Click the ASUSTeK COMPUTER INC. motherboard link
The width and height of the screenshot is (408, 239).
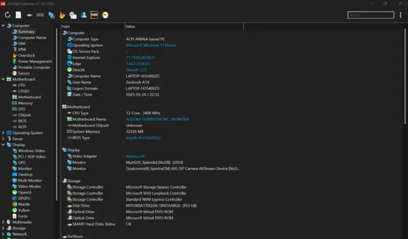[158, 119]
